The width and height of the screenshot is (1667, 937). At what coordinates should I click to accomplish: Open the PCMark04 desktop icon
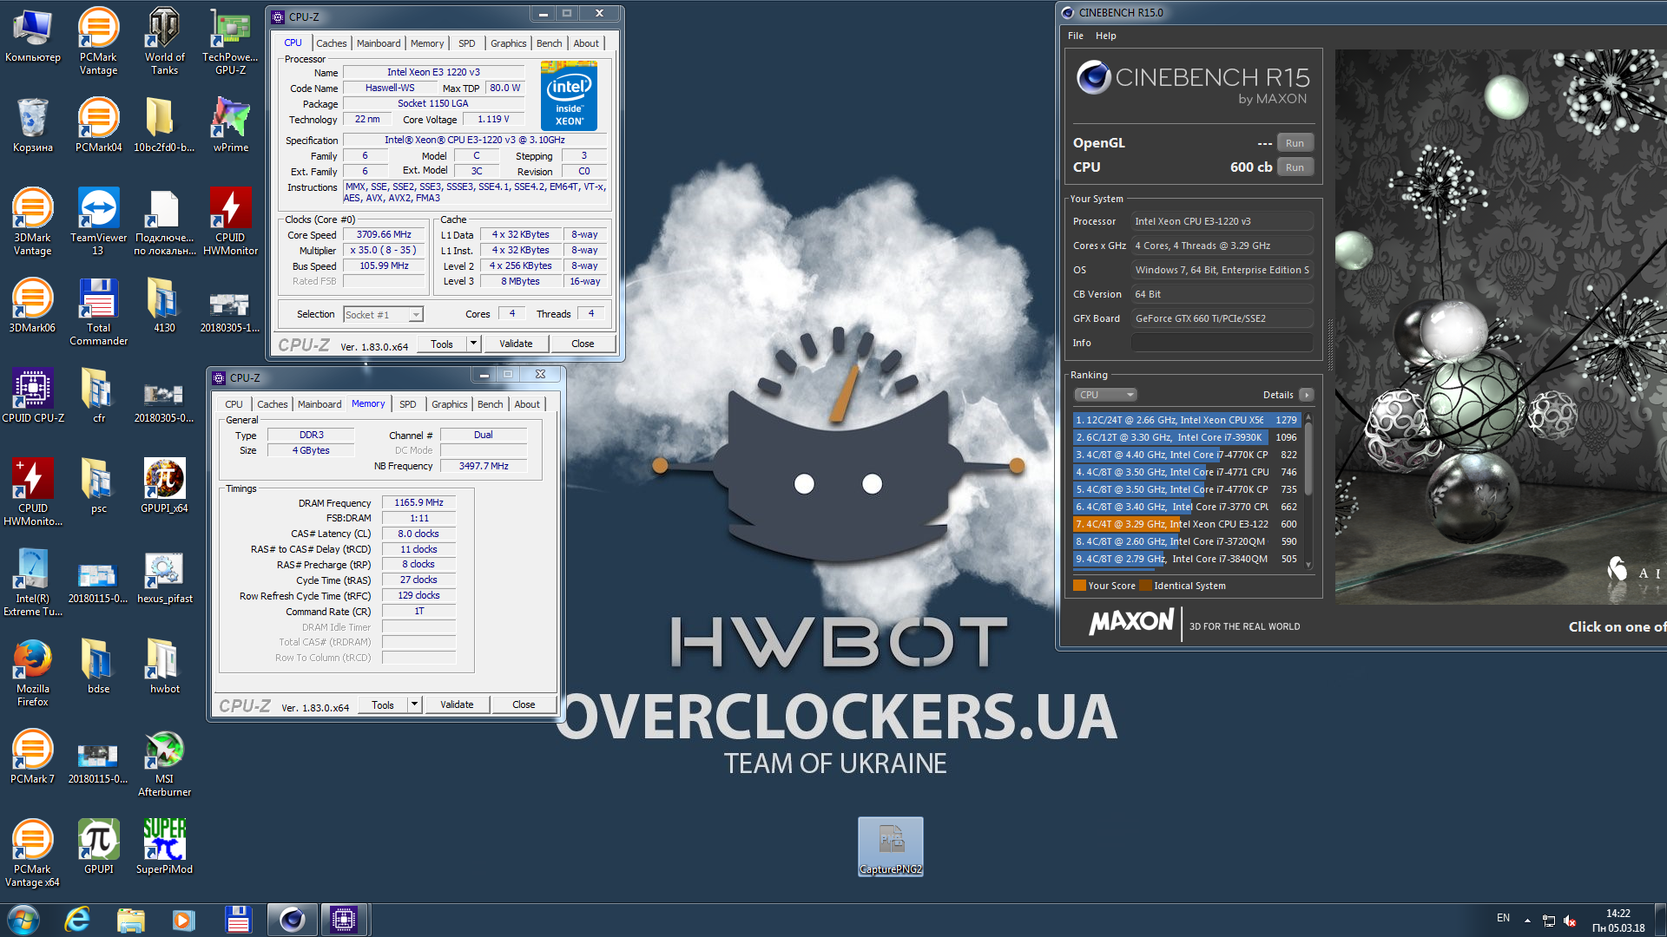[98, 124]
